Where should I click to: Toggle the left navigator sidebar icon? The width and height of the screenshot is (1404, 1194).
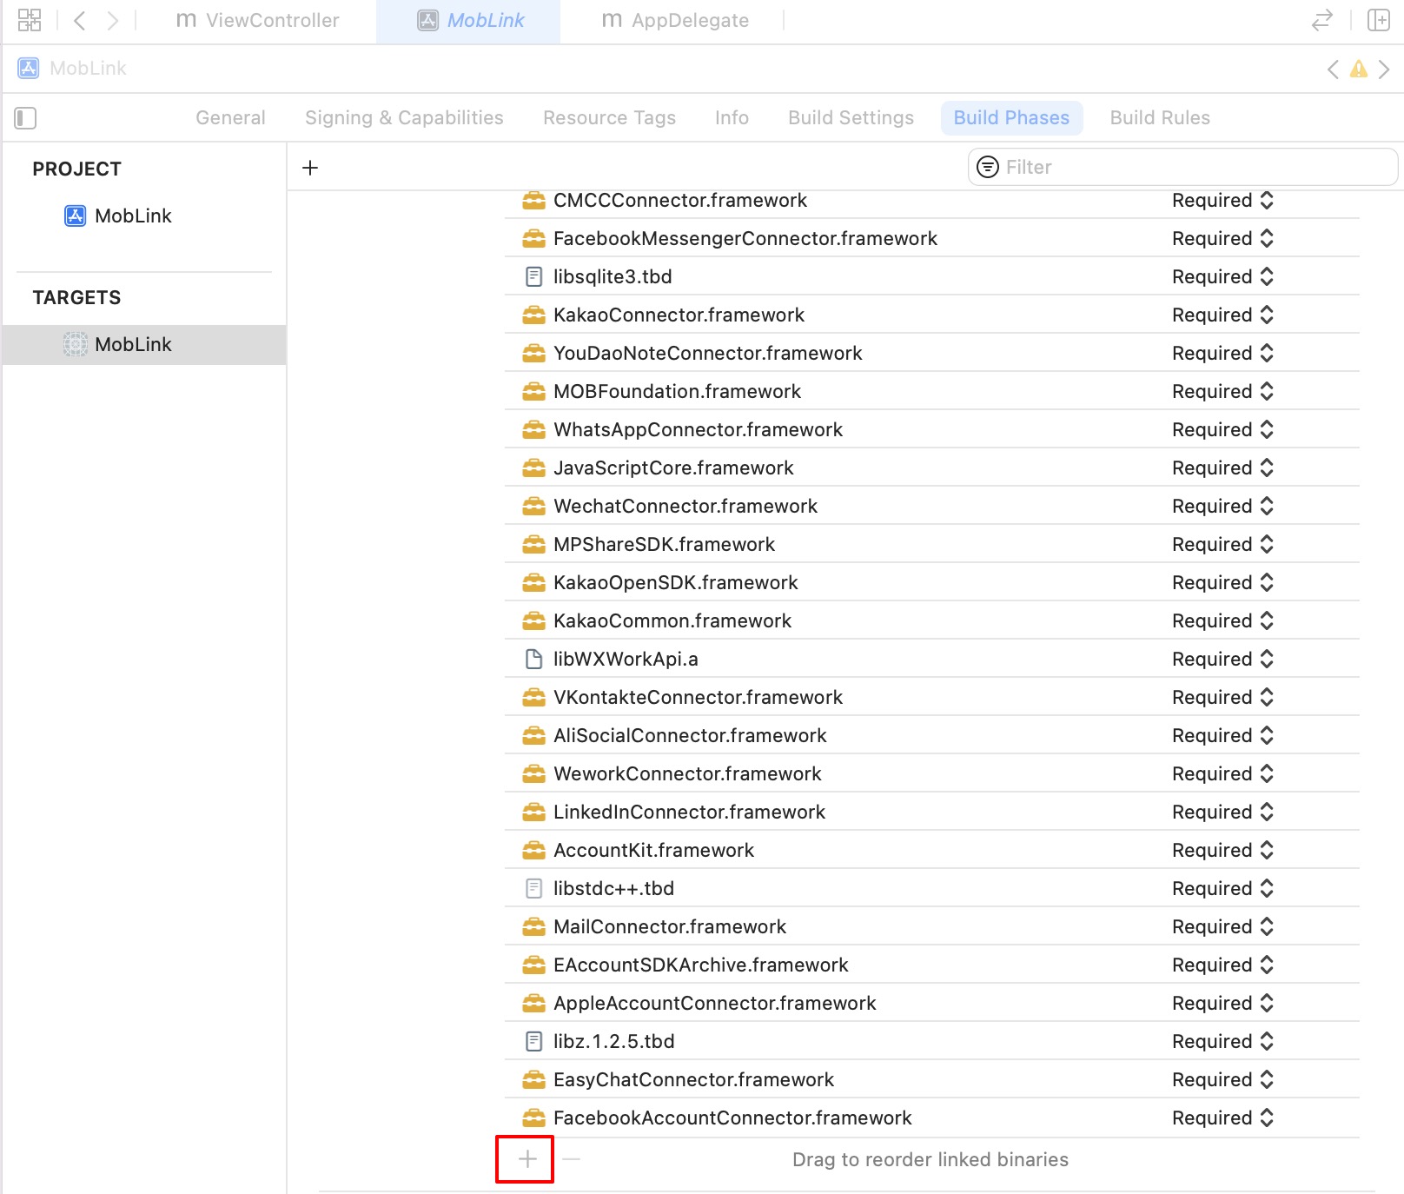coord(25,118)
